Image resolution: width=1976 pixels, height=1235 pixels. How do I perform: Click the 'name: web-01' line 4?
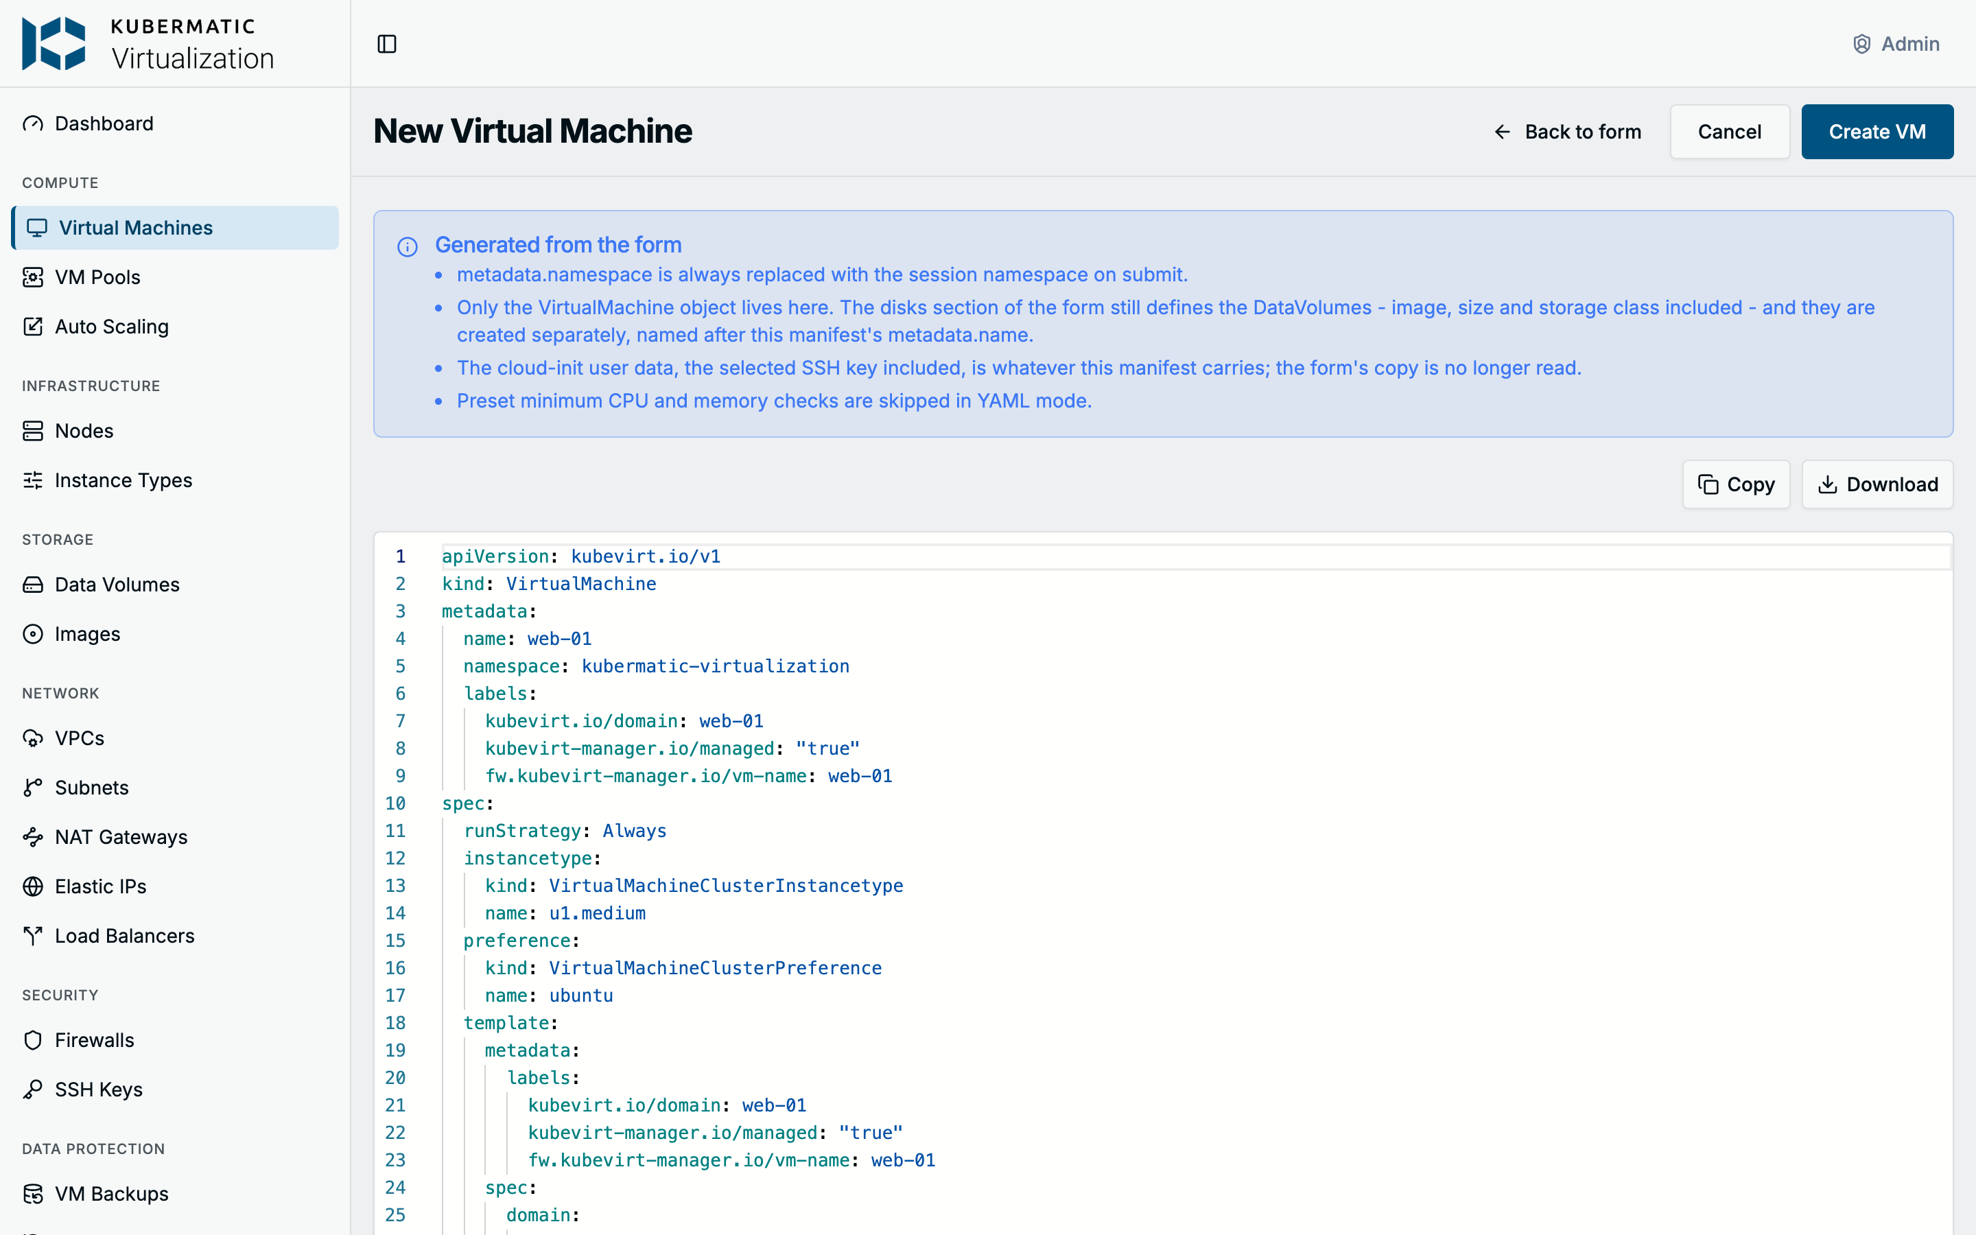[528, 639]
